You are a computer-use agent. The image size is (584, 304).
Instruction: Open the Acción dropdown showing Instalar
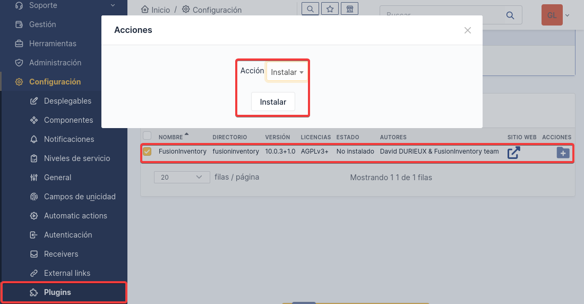pos(287,72)
